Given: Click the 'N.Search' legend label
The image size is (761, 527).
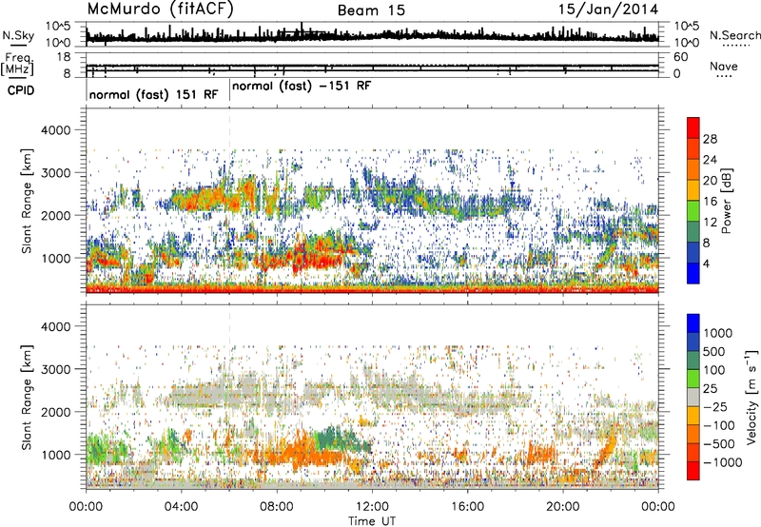Looking at the screenshot, I should click(x=735, y=35).
